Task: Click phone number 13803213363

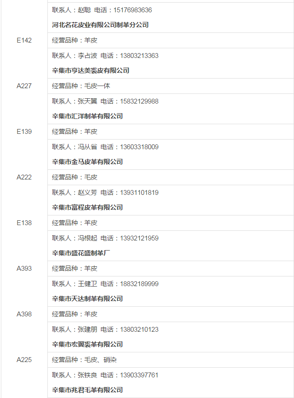Action: tap(139, 56)
